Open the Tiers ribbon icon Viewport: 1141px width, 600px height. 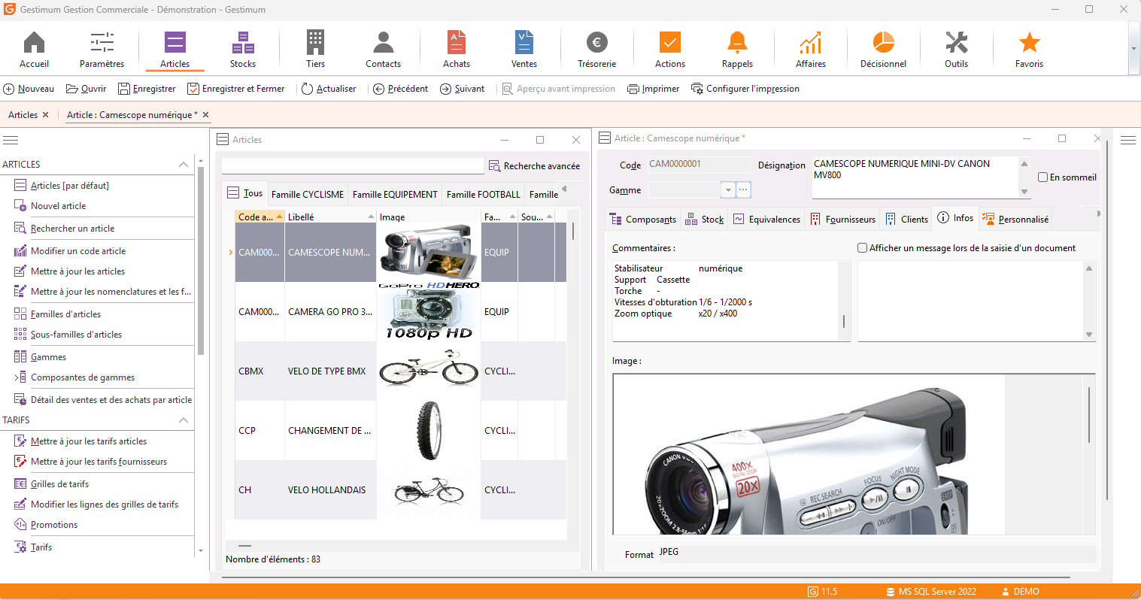click(x=316, y=50)
